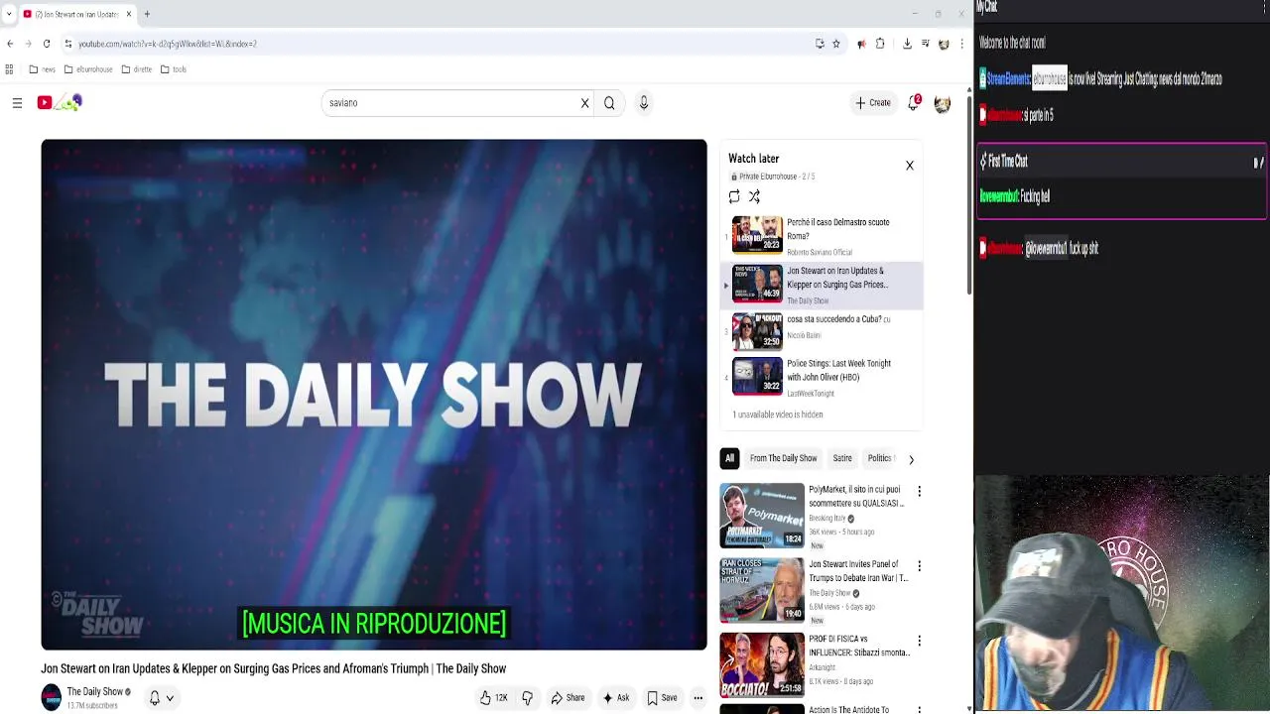Close the Jon Stewart browser tab

pyautogui.click(x=128, y=14)
